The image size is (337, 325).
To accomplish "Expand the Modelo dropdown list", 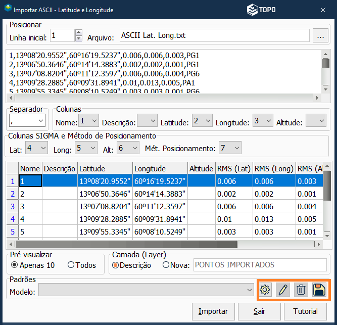I will 249,290.
